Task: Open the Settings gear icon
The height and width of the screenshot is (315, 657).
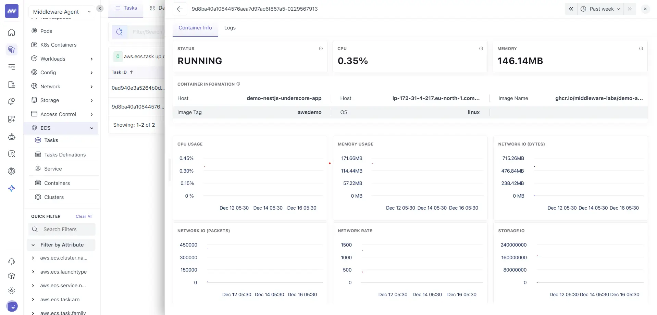Action: pos(11,290)
